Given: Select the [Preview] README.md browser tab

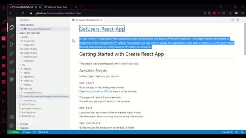Looking at the screenshot, I should (x=24, y=7).
